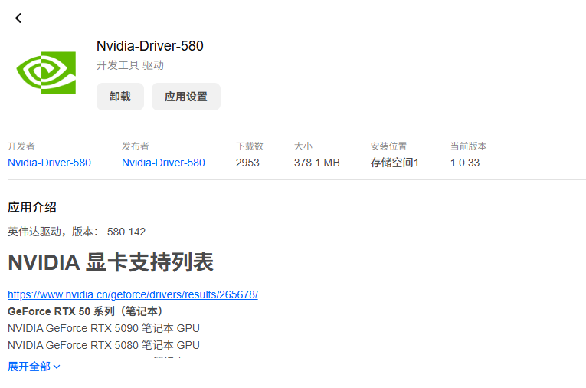Click the 应用介绍 section heading

pos(32,207)
